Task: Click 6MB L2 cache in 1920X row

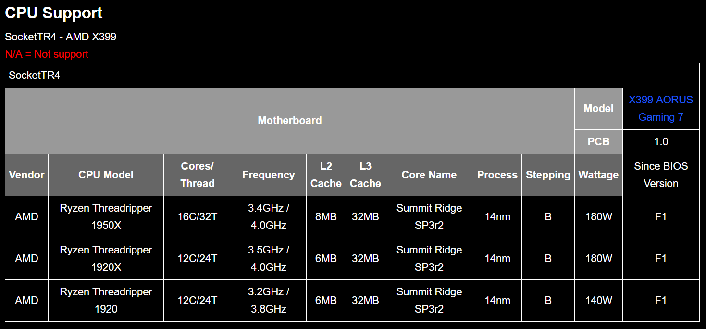Action: coord(326,259)
